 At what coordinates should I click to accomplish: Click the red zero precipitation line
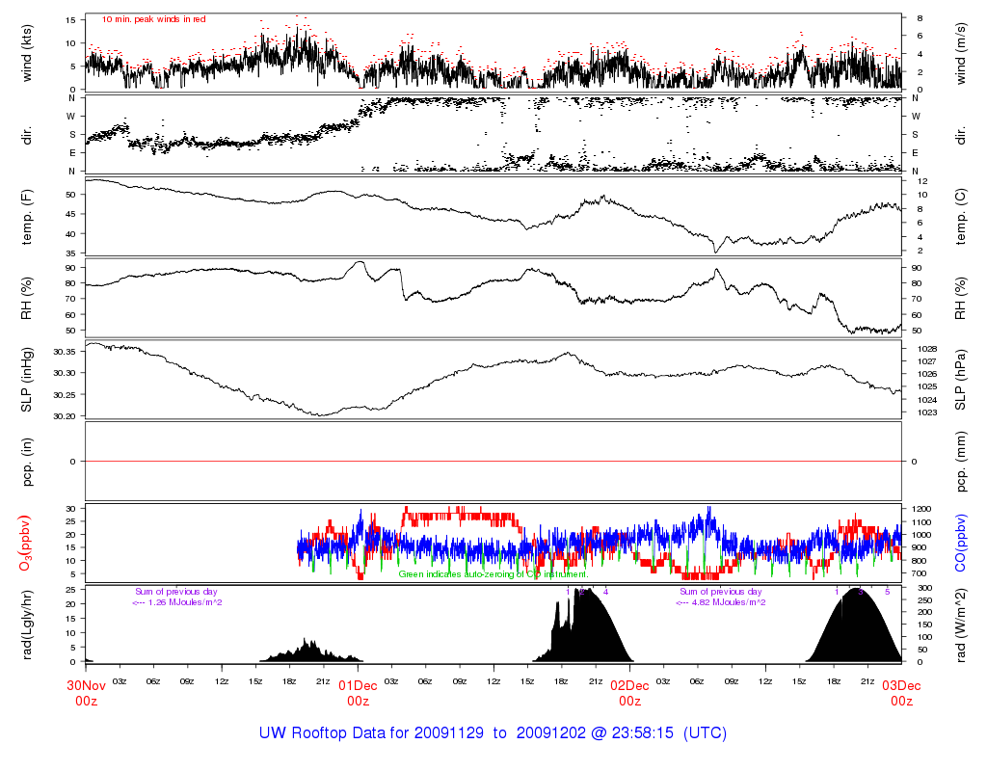click(493, 462)
